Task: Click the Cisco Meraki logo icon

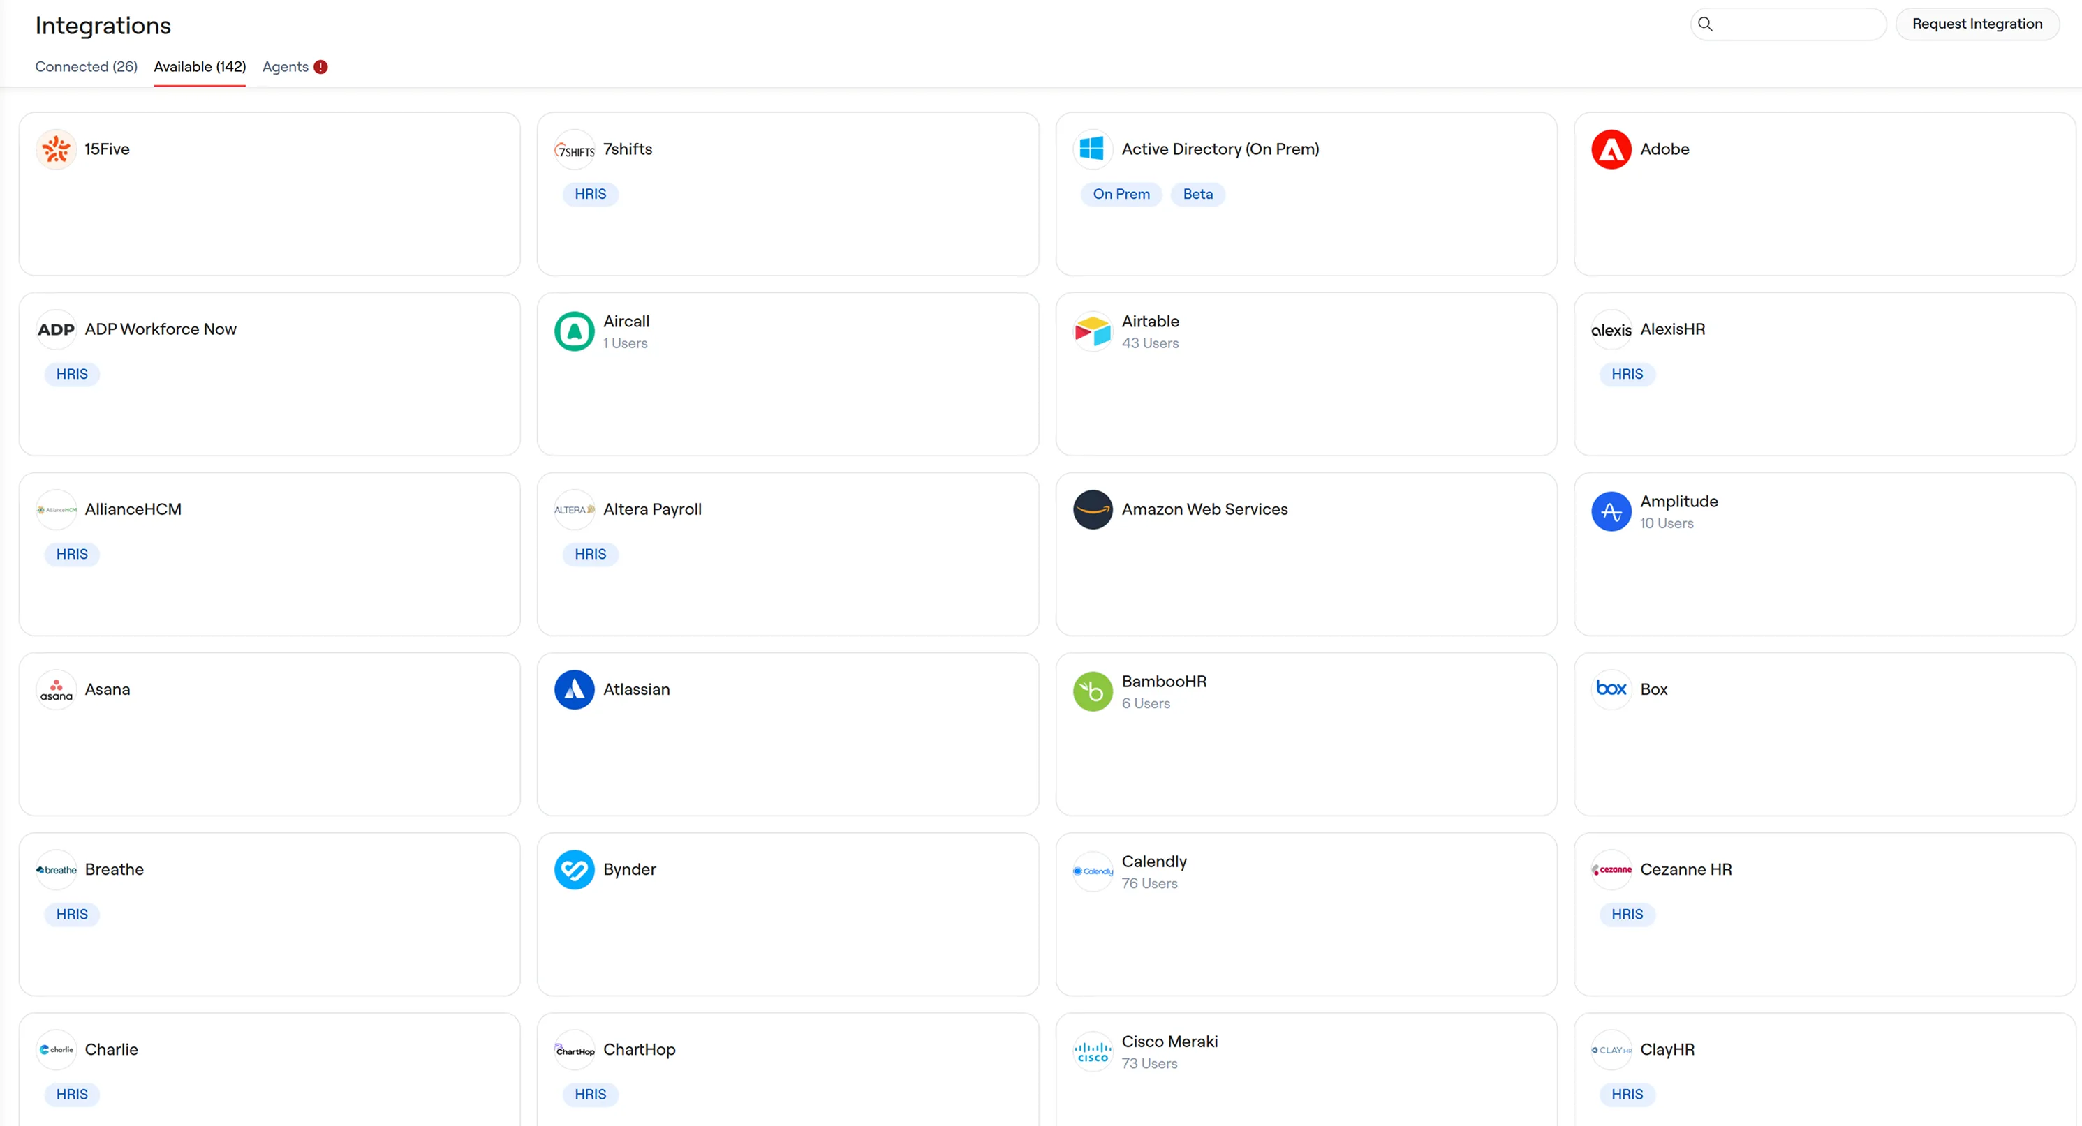Action: pyautogui.click(x=1093, y=1051)
